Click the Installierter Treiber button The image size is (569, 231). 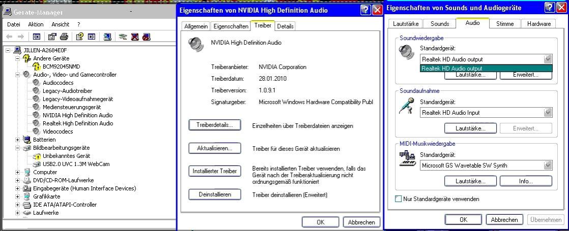click(215, 171)
